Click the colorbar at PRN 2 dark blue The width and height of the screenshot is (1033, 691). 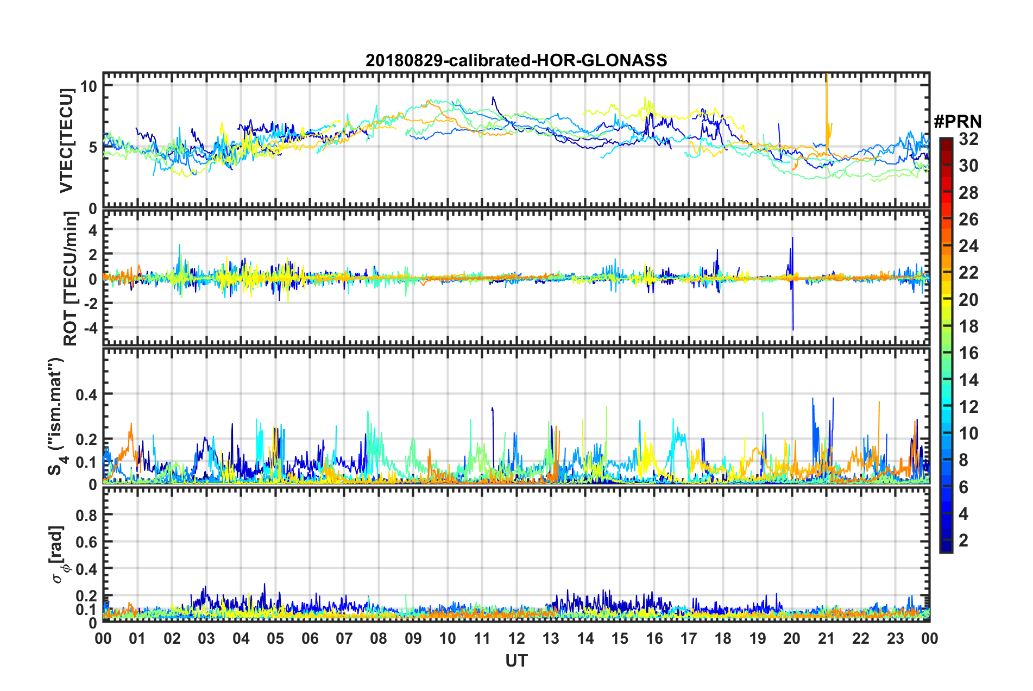(x=946, y=540)
